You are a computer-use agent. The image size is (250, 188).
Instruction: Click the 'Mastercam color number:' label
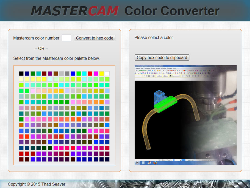click(x=37, y=38)
